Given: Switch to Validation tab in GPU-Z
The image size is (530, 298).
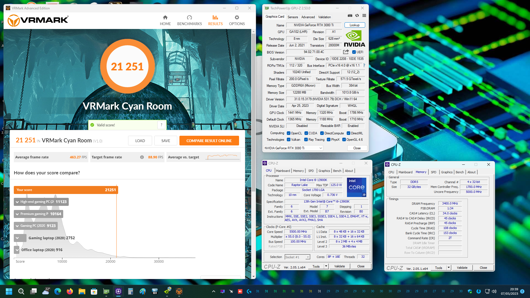Looking at the screenshot, I should click(x=324, y=17).
